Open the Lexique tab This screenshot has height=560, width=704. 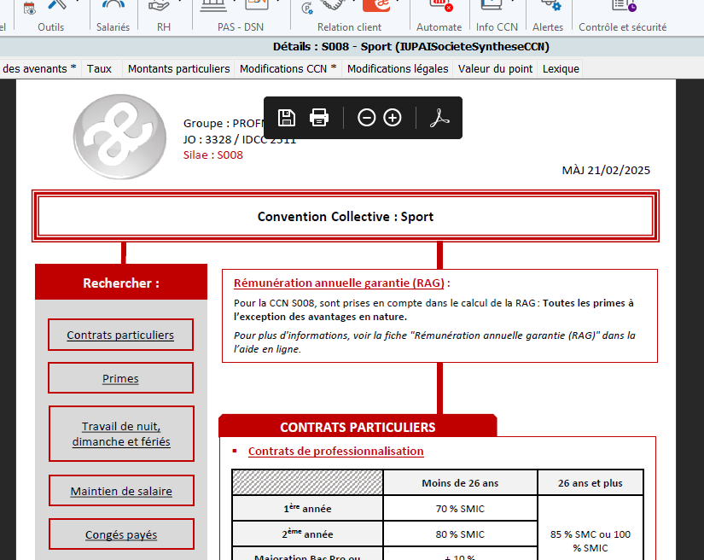tap(561, 68)
